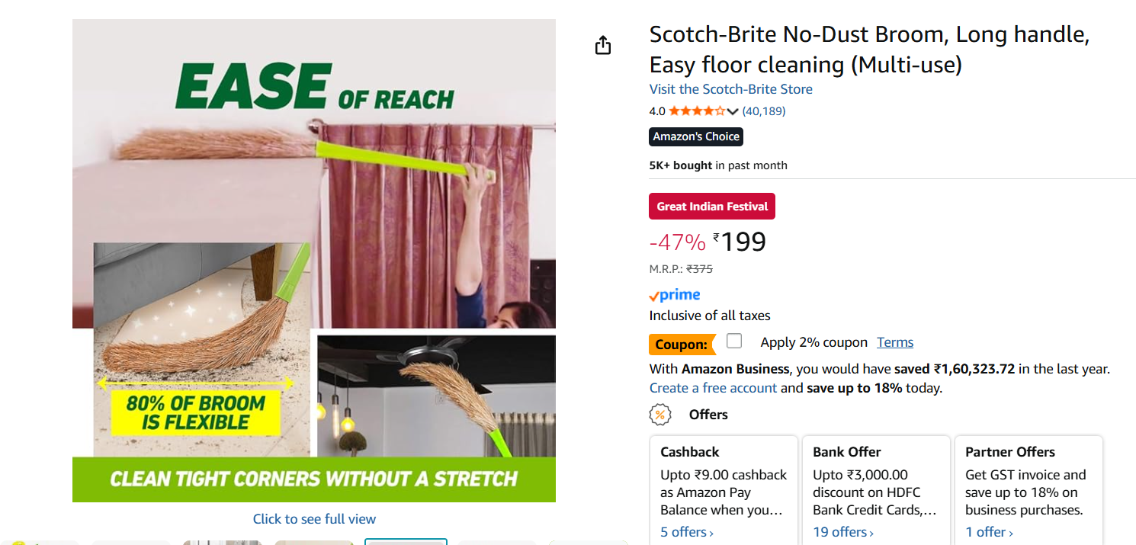Expand the 1 offer partner link
The width and height of the screenshot is (1136, 545).
[989, 532]
